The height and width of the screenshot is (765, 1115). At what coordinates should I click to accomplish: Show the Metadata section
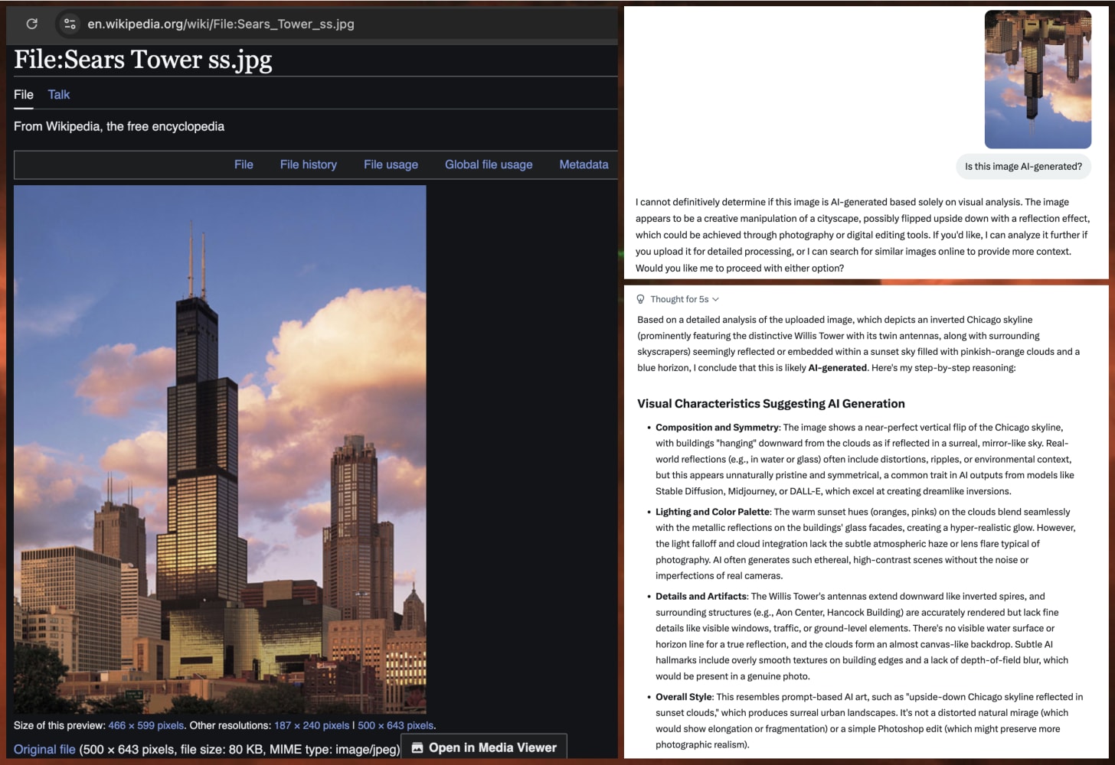coord(584,164)
